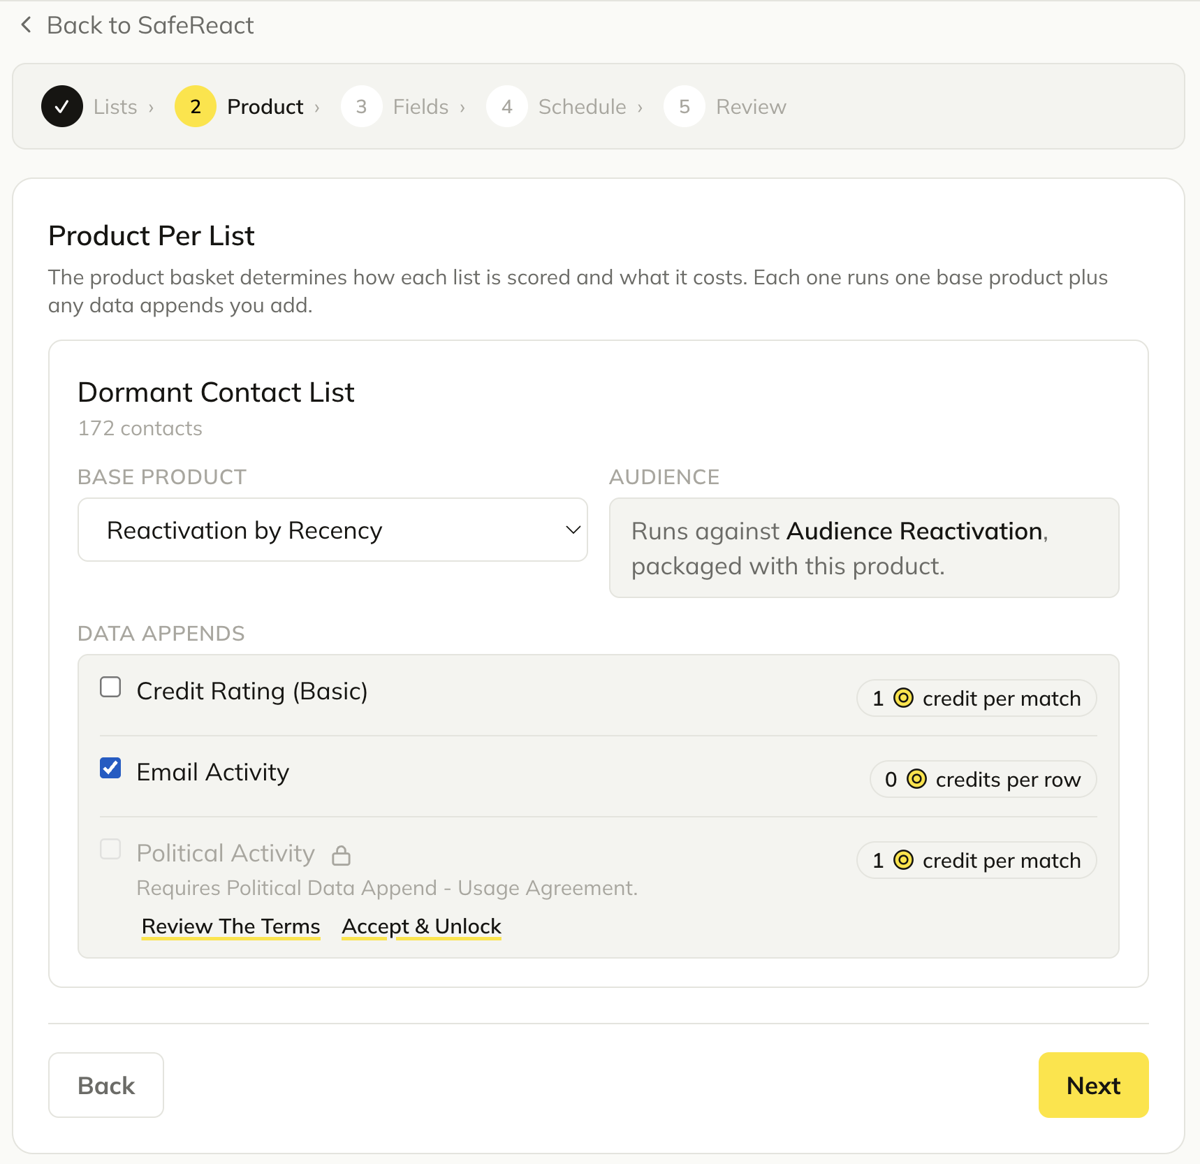Screen dimensions: 1200x1164
Task: Click the Audience Reactivation info box
Action: pos(864,548)
